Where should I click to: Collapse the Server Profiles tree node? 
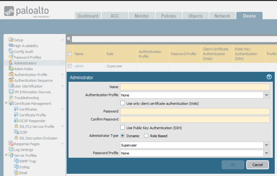(6, 155)
